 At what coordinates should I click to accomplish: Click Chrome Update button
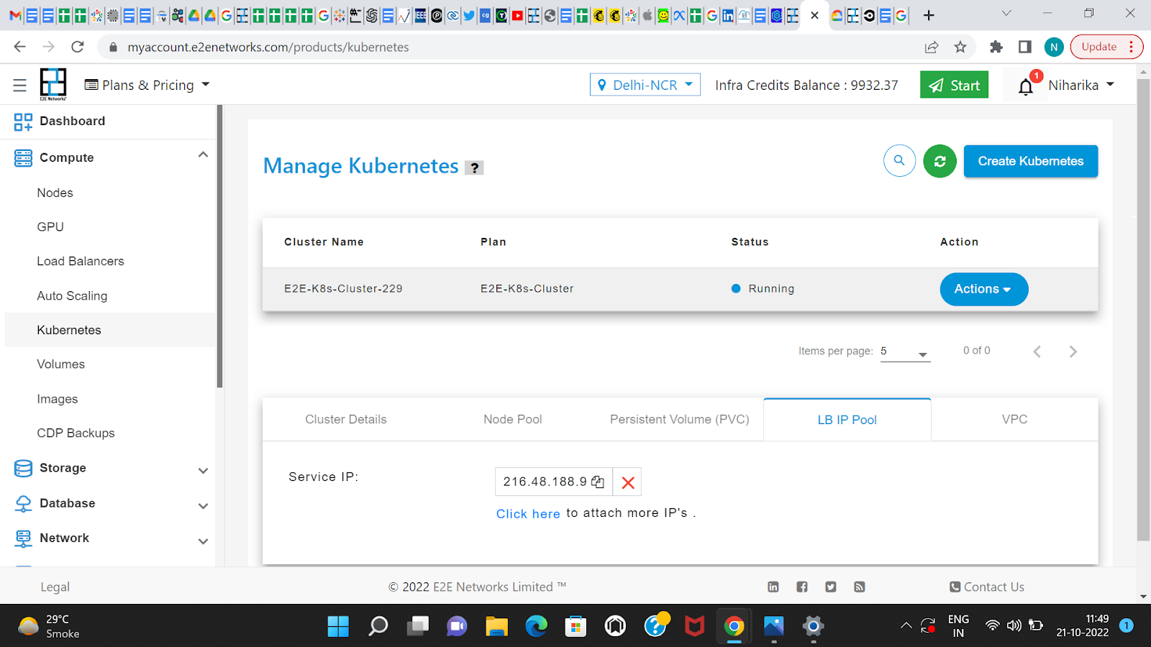click(1106, 47)
